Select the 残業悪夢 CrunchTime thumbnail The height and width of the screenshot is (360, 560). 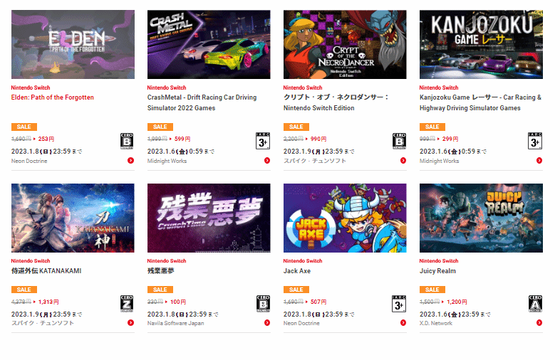pos(209,218)
